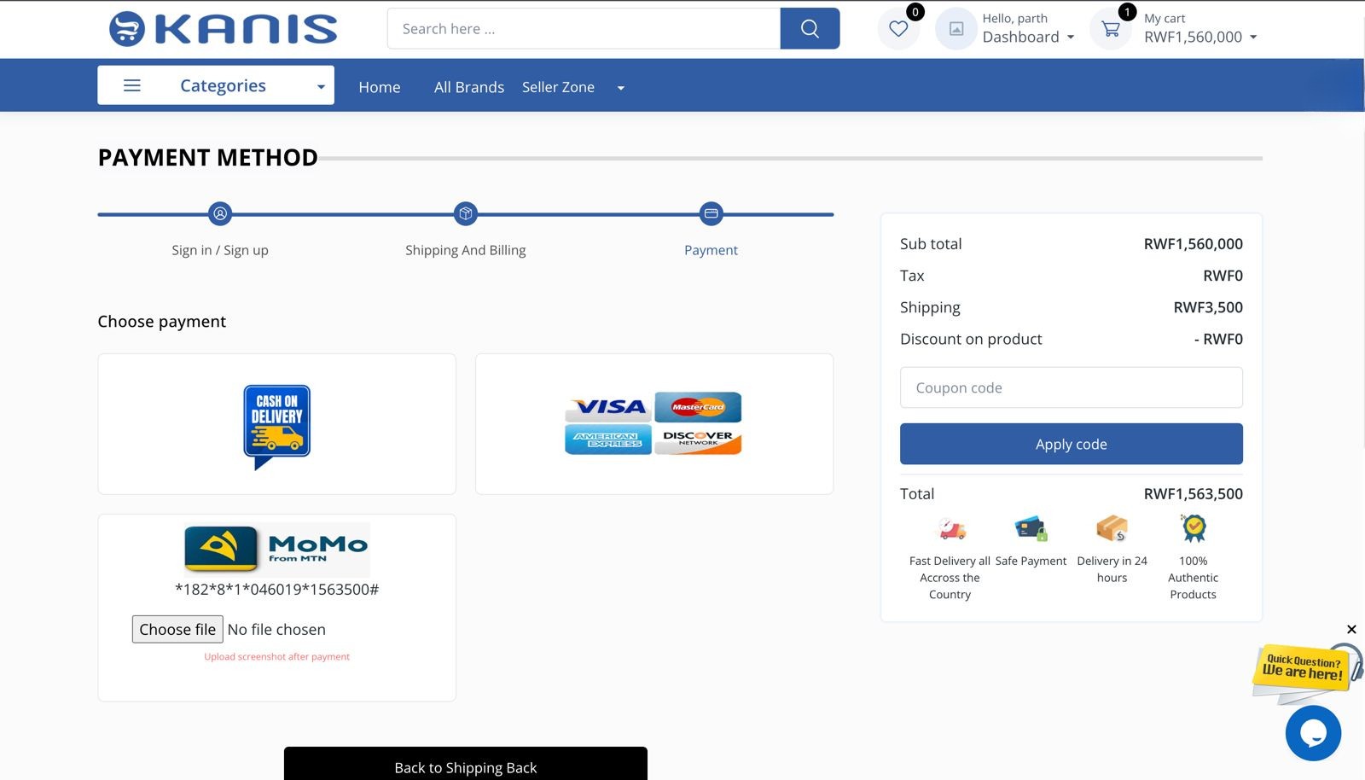1365x780 pixels.
Task: Click the Sign in step icon
Action: pyautogui.click(x=220, y=213)
